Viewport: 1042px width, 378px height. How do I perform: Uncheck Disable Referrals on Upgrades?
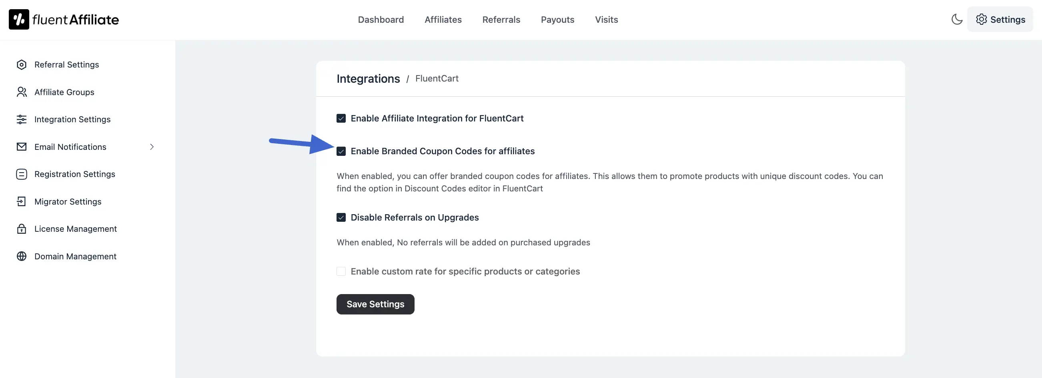pos(341,218)
